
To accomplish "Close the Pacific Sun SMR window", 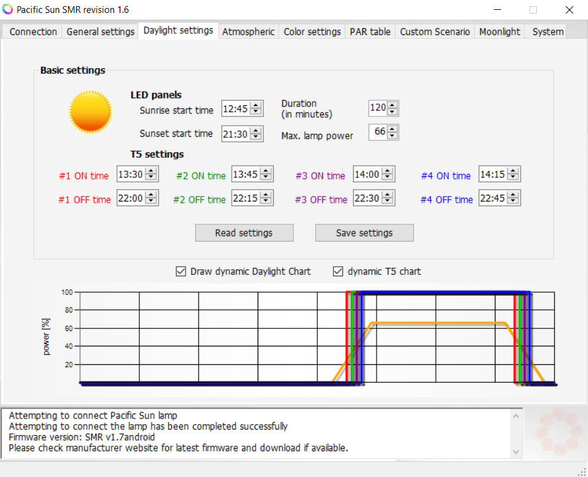I will [570, 10].
